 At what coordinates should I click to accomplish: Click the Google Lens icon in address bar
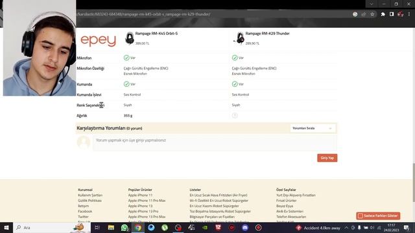tap(355, 14)
